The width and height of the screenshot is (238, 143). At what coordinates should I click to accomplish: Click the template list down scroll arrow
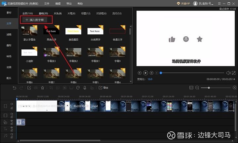pos(131,82)
